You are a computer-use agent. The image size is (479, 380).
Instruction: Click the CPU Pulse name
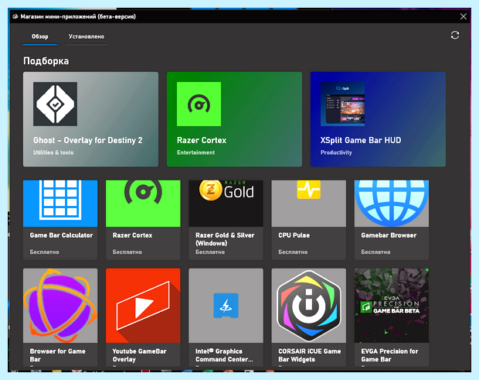coord(294,235)
